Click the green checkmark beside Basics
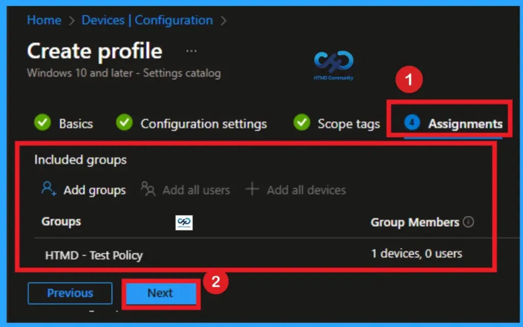 (x=42, y=123)
